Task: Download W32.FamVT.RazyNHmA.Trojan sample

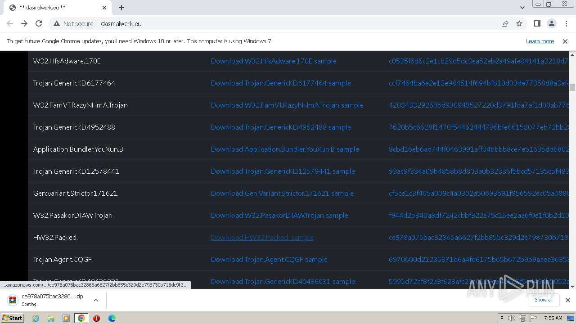Action: point(287,105)
